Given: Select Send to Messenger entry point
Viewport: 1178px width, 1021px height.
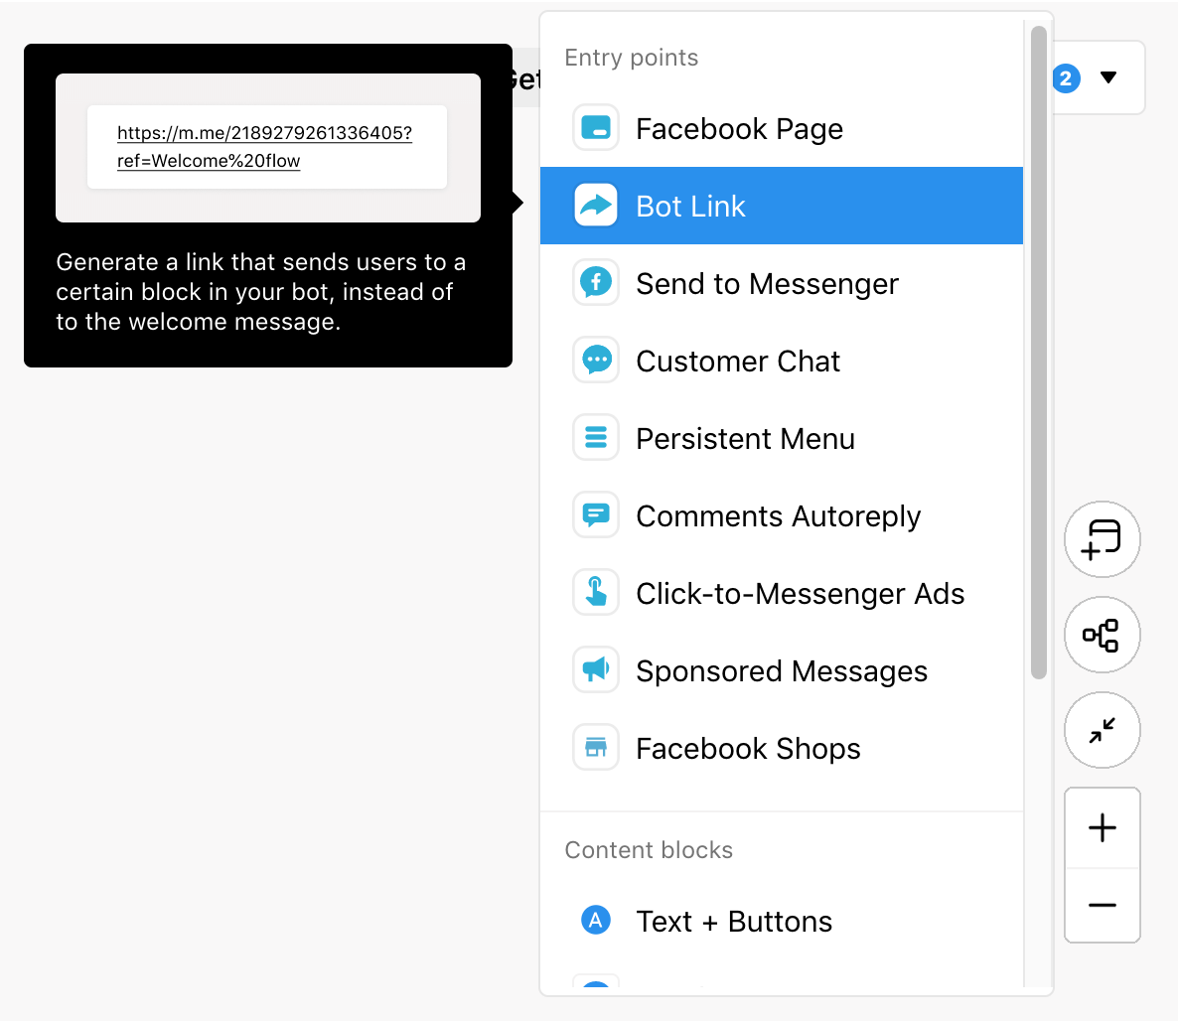Looking at the screenshot, I should [782, 283].
